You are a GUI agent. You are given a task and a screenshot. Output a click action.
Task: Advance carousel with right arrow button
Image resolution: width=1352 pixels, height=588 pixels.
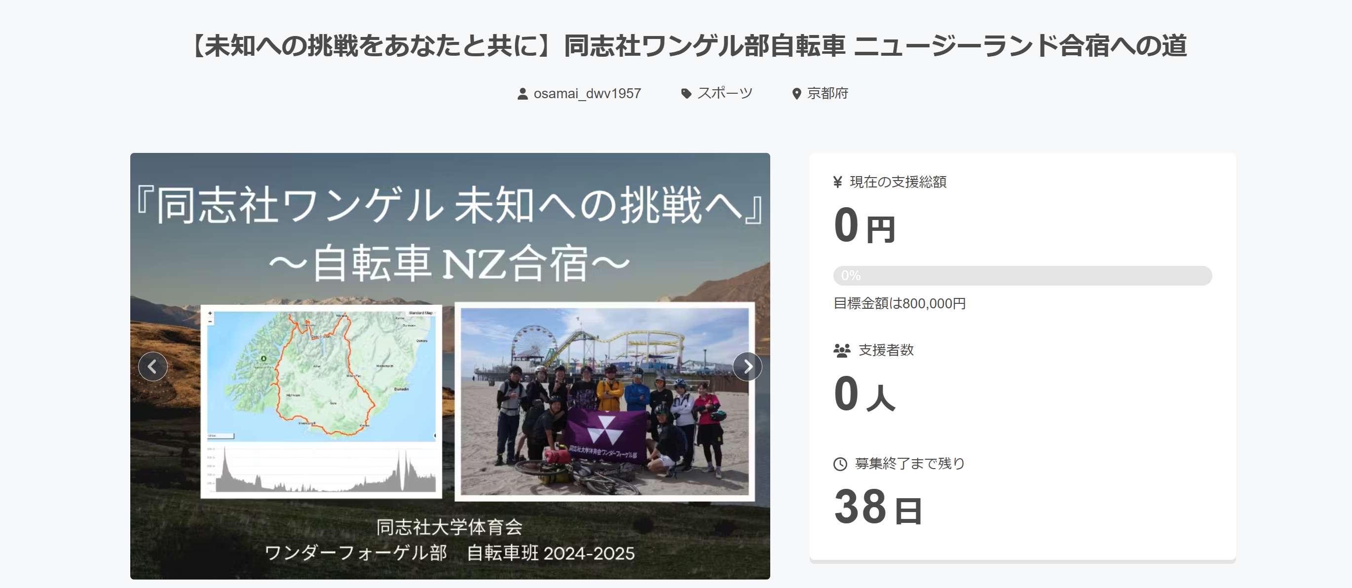click(x=747, y=367)
